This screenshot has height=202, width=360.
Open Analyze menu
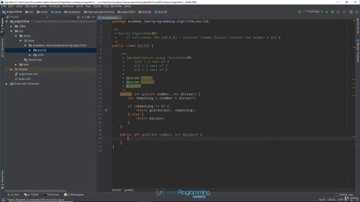[x=55, y=6]
